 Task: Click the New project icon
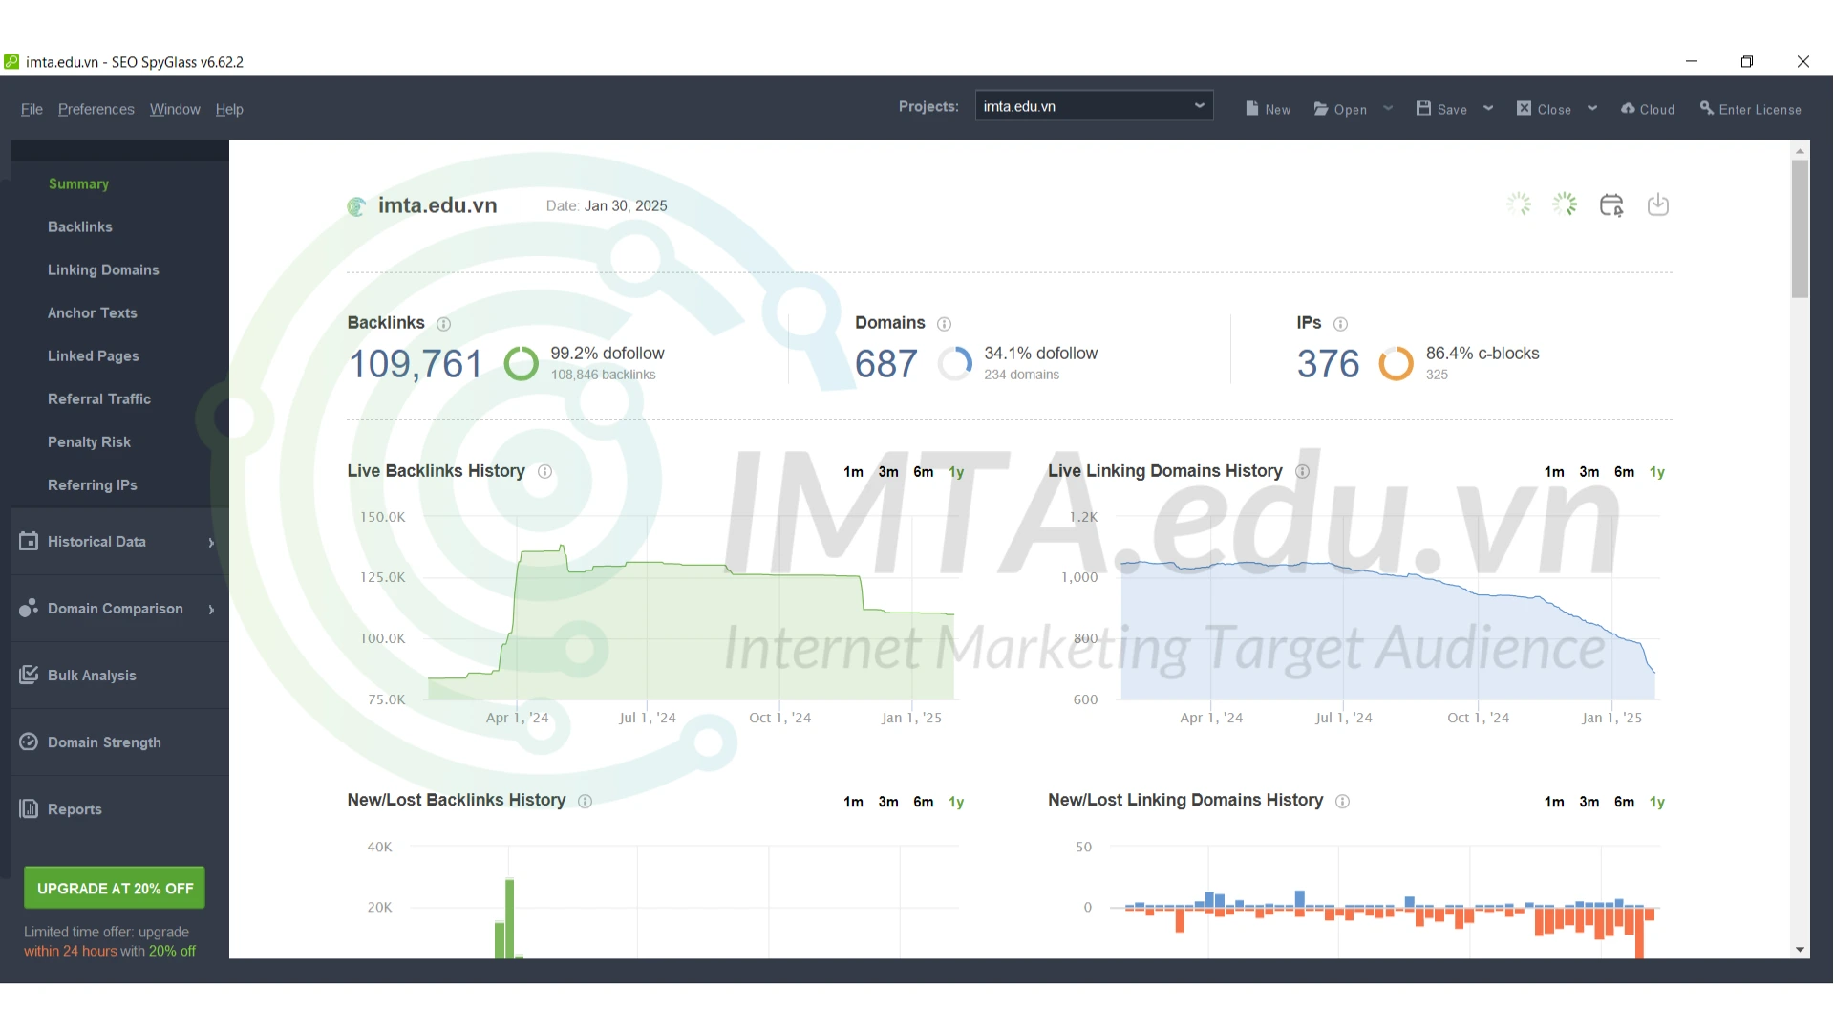coord(1251,109)
